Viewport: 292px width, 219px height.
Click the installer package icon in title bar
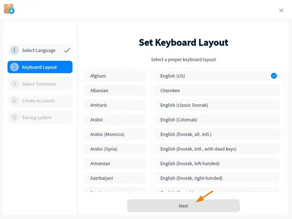9,9
